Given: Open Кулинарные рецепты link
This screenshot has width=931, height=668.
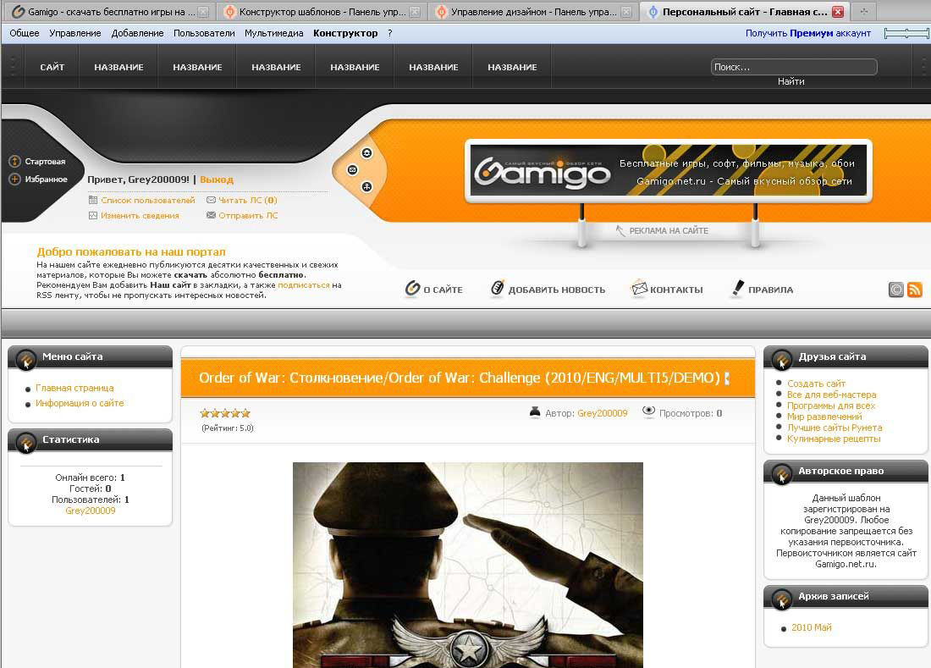Looking at the screenshot, I should (835, 439).
